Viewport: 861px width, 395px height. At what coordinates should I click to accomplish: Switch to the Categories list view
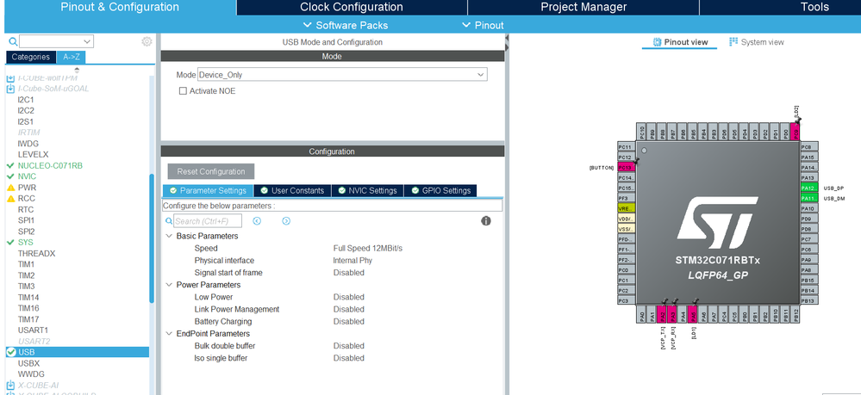(x=31, y=57)
